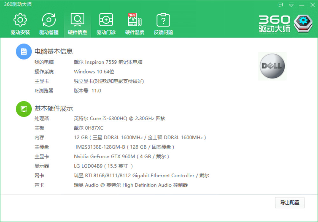Click the 'LG LGD04B9' display value
Image resolution: width=318 pixels, height=222 pixels.
tap(103, 166)
